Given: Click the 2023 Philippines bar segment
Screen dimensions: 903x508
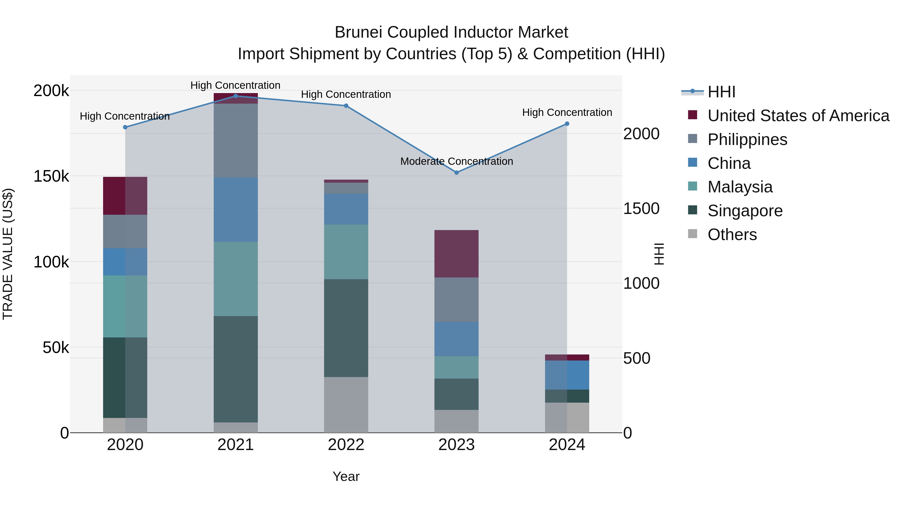Looking at the screenshot, I should [457, 300].
